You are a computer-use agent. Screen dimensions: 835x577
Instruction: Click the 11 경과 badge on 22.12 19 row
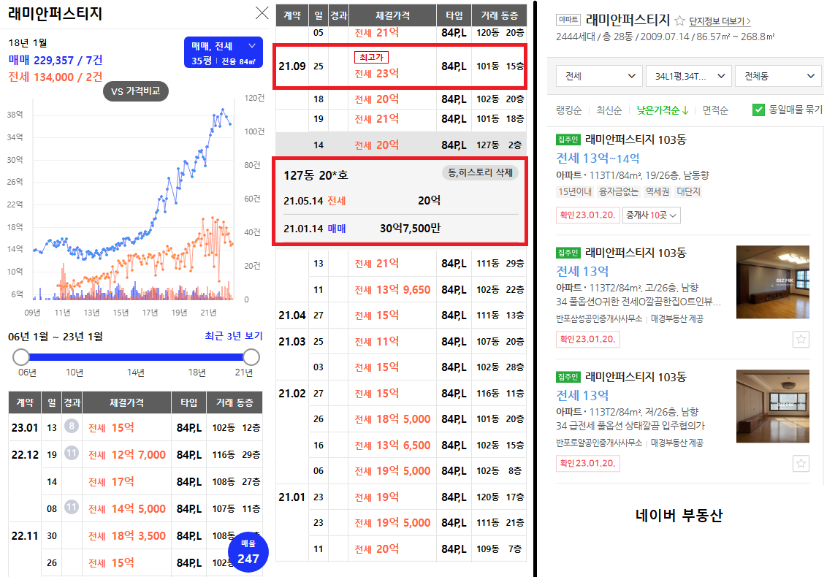point(72,453)
